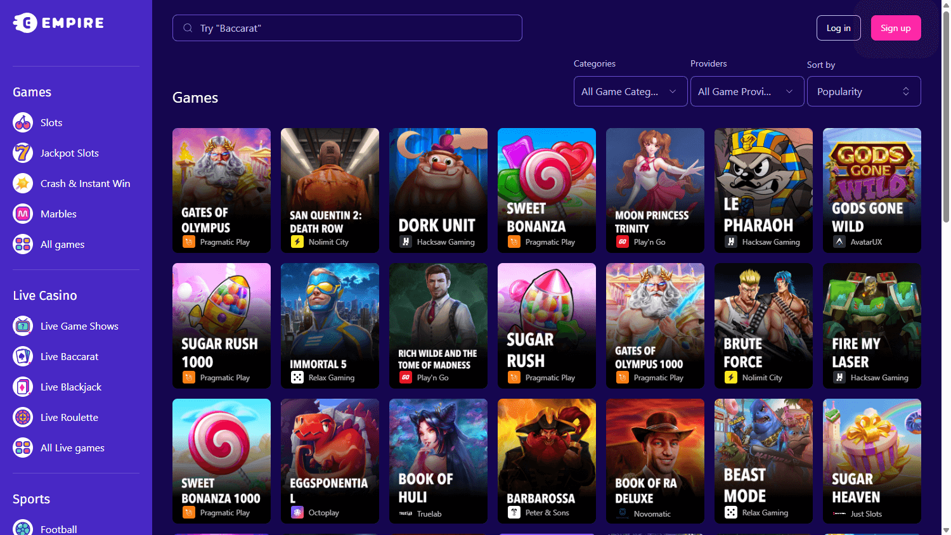Open the Sweet Bonanza game thumbnail

coord(547,190)
